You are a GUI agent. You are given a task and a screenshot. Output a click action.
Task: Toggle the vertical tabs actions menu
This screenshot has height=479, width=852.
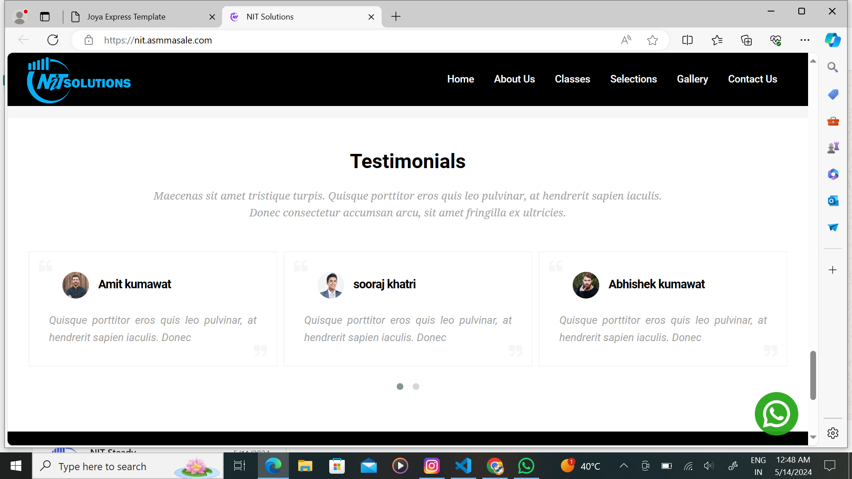tap(45, 17)
